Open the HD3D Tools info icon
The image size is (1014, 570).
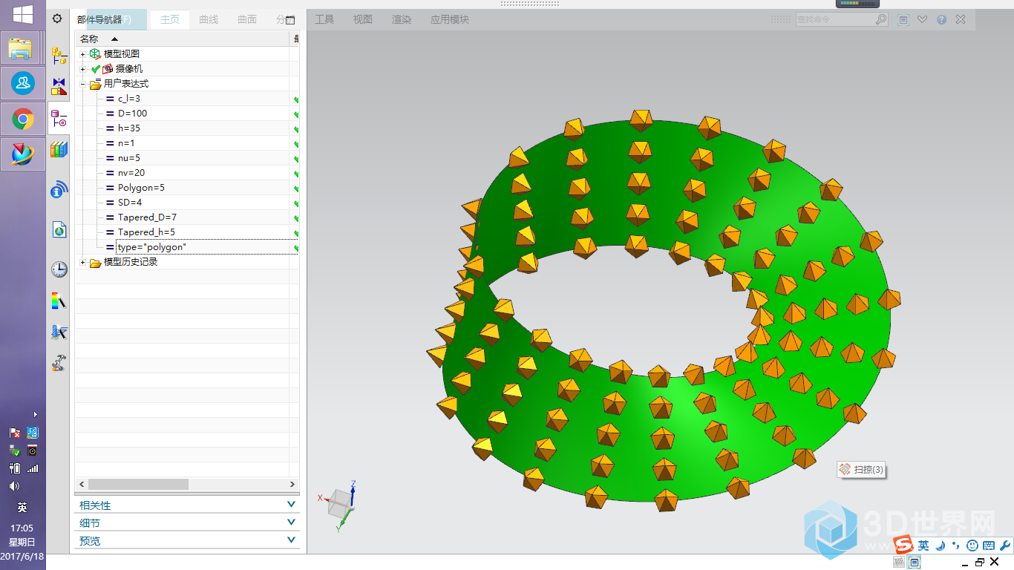tap(59, 189)
